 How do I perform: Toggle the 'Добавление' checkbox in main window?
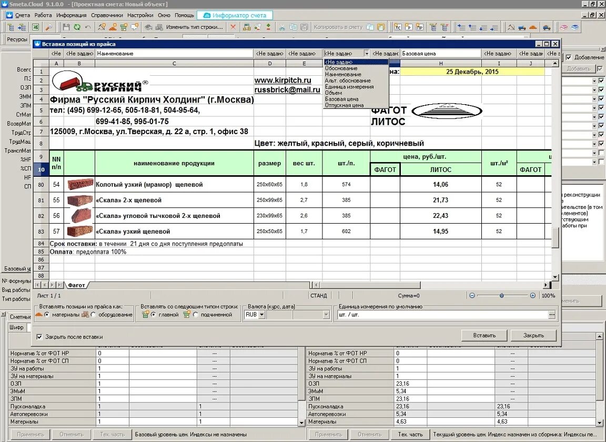click(x=569, y=57)
